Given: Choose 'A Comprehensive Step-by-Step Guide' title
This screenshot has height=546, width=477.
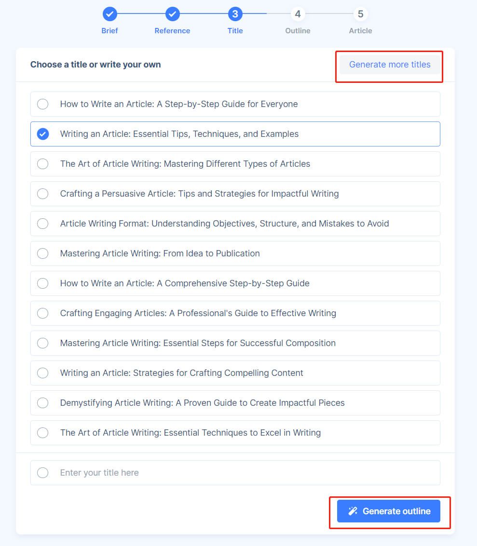Looking at the screenshot, I should pos(43,283).
